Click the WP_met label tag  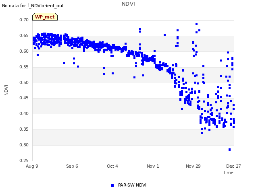coord(45,17)
